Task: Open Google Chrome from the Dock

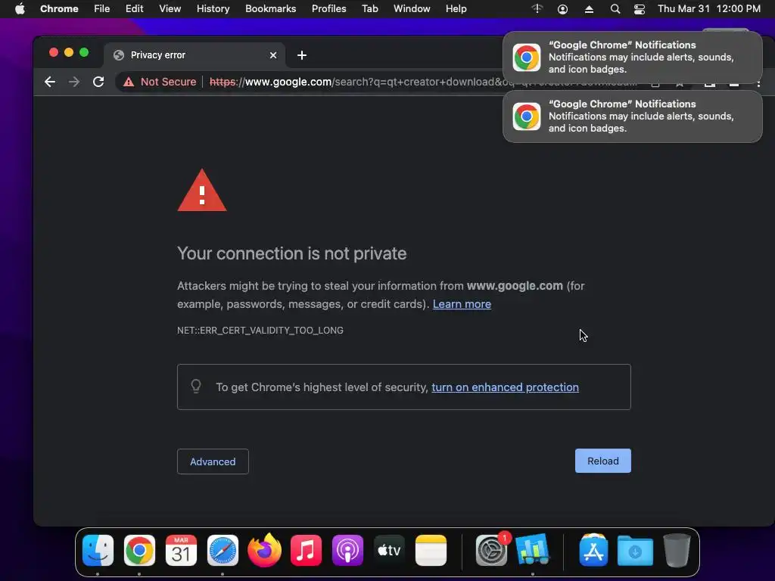Action: click(x=139, y=550)
